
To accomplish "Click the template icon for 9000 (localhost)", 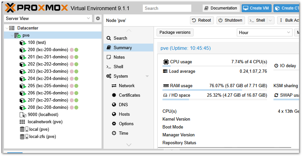I will click(x=23, y=115).
